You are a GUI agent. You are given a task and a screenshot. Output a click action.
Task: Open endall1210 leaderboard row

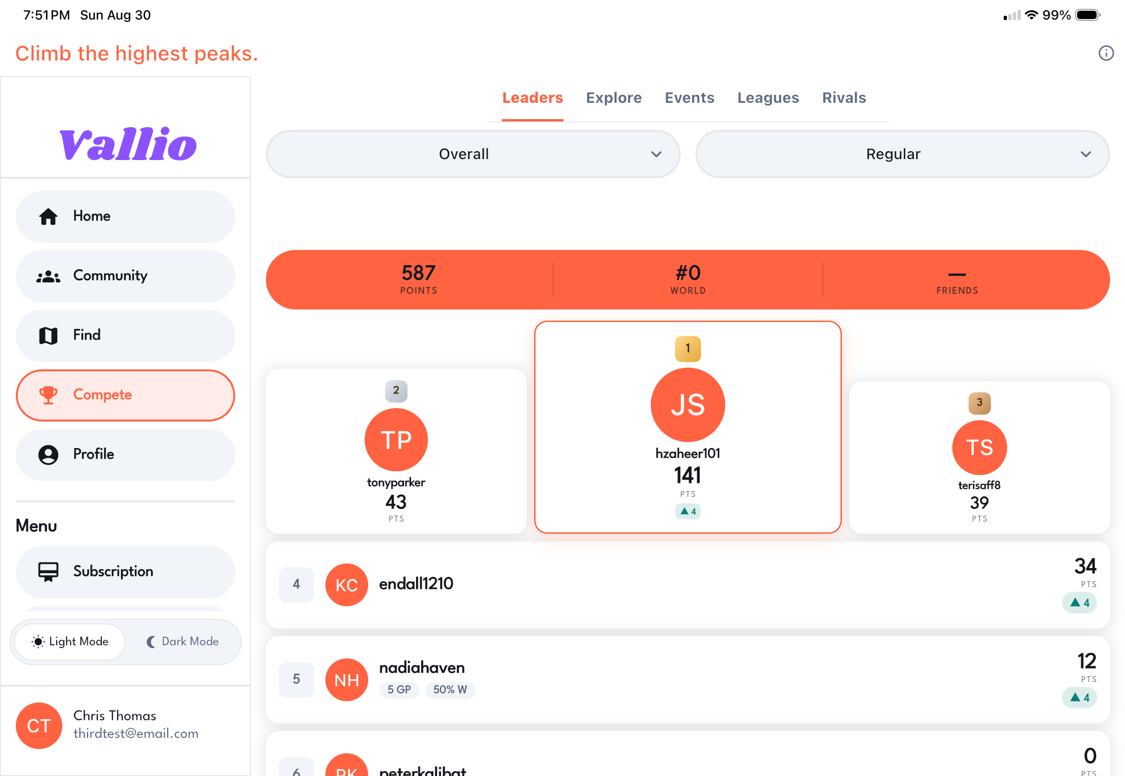coord(688,584)
